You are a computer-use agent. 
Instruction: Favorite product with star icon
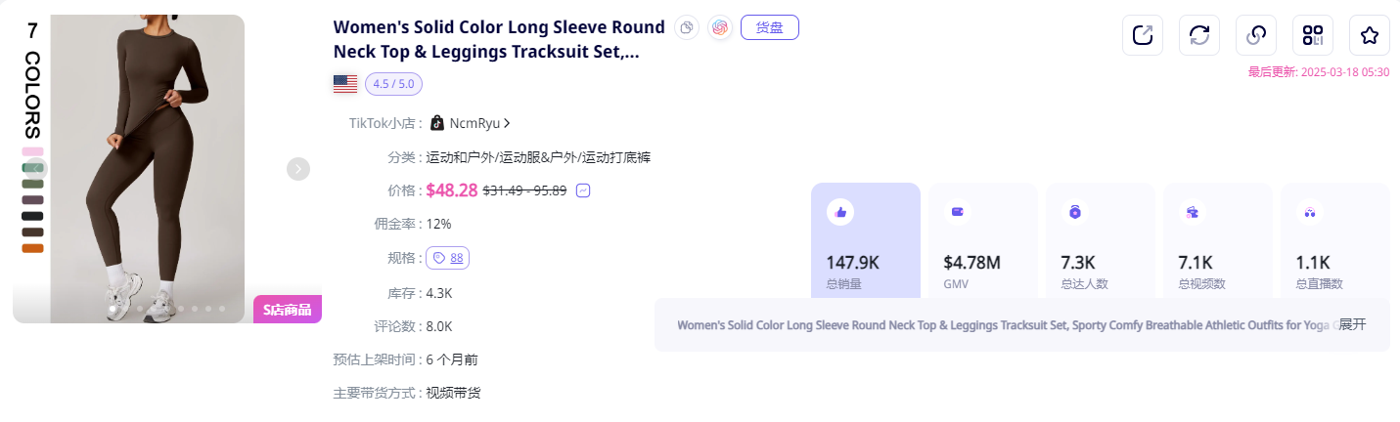1370,35
